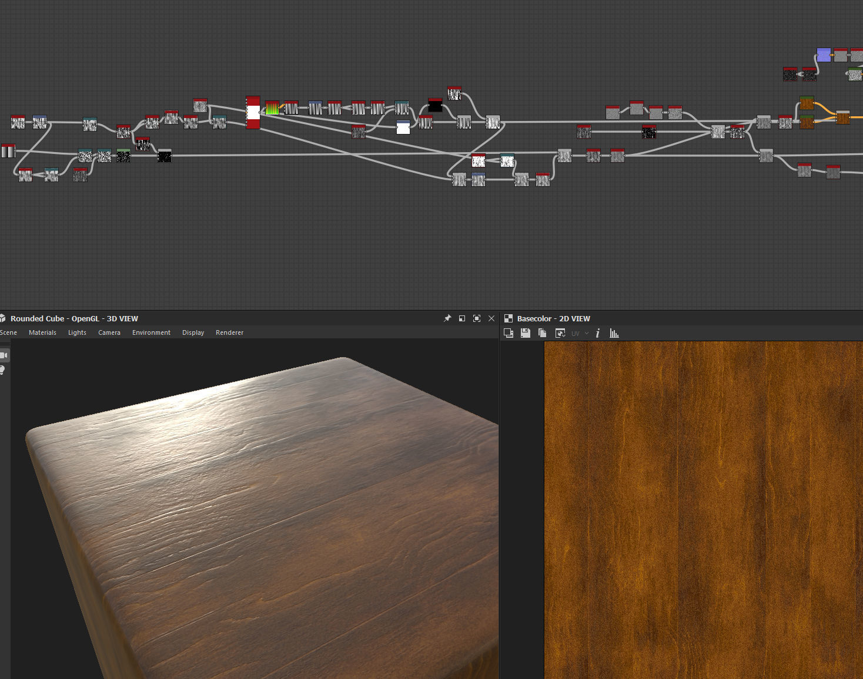Viewport: 863px width, 679px height.
Task: Save the 2D view image as bitmap
Action: 526,333
